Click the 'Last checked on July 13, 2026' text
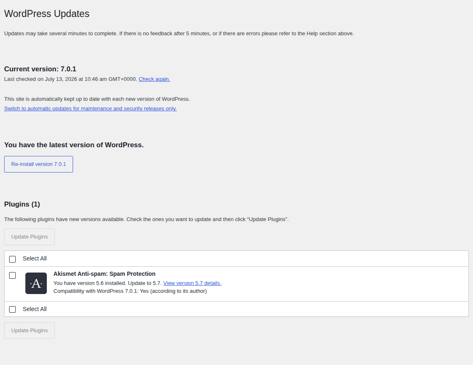The height and width of the screenshot is (365, 473). click(71, 79)
